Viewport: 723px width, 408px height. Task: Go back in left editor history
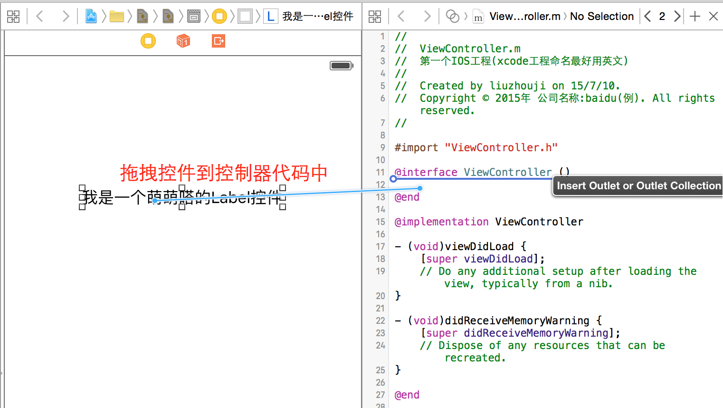pos(40,17)
